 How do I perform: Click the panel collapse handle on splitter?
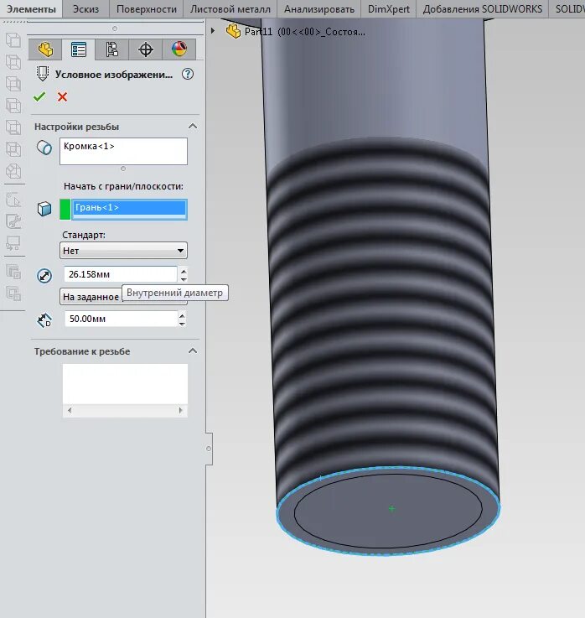(x=209, y=449)
